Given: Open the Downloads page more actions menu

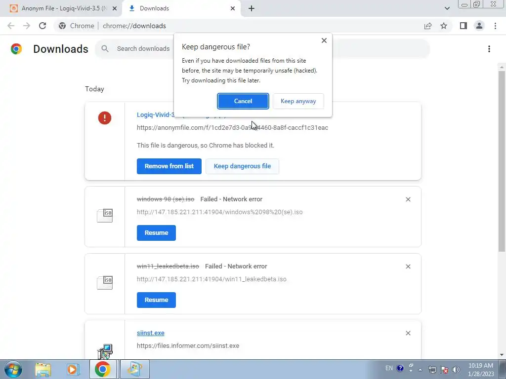Looking at the screenshot, I should (x=489, y=49).
